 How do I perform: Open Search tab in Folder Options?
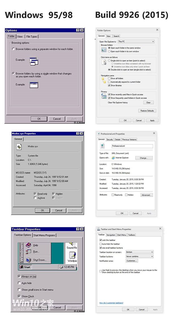(x=116, y=36)
